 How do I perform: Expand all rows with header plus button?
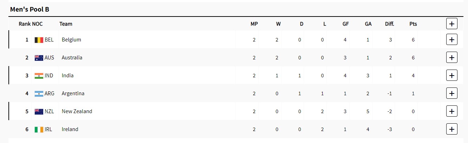[x=451, y=24]
